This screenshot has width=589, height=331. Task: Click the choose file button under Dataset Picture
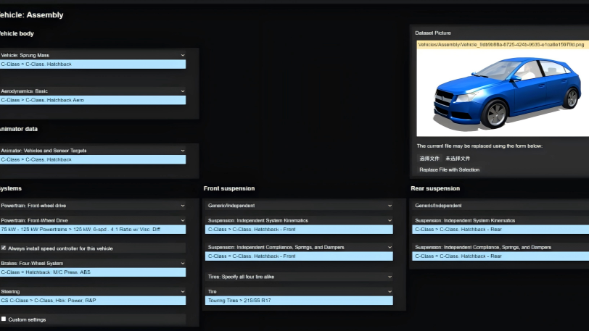[429, 158]
